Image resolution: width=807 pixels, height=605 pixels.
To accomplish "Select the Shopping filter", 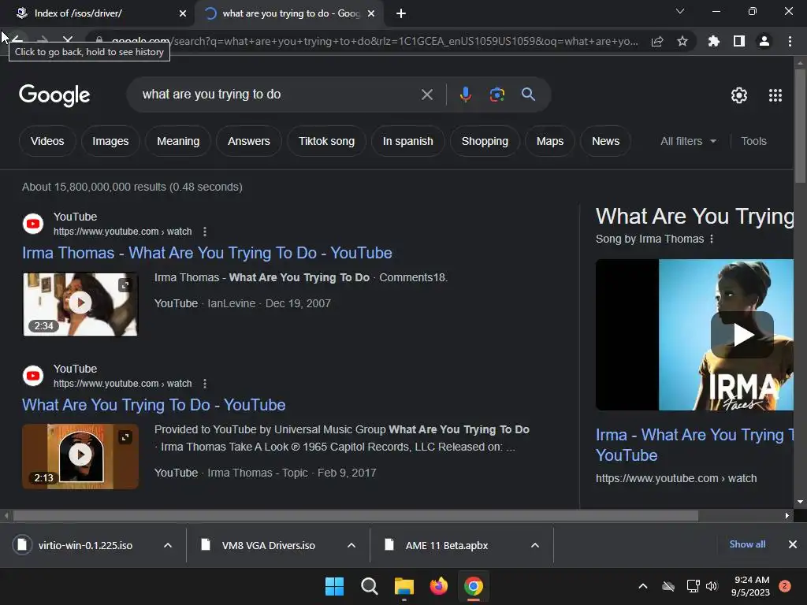I will (485, 141).
